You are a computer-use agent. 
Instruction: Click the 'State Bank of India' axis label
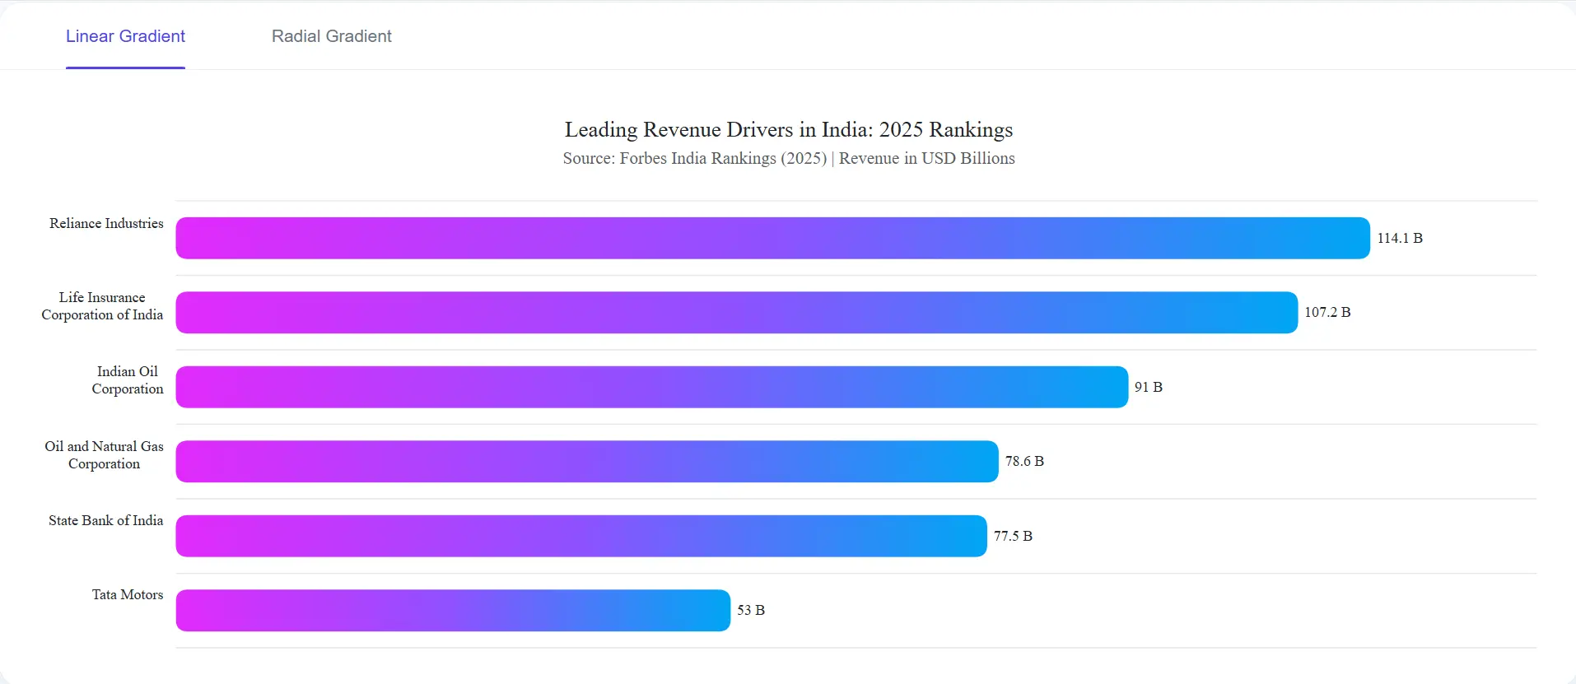coord(105,521)
